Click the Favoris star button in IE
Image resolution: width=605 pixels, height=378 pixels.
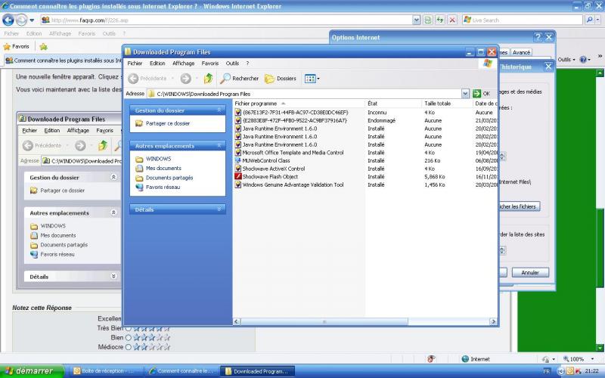click(x=16, y=46)
